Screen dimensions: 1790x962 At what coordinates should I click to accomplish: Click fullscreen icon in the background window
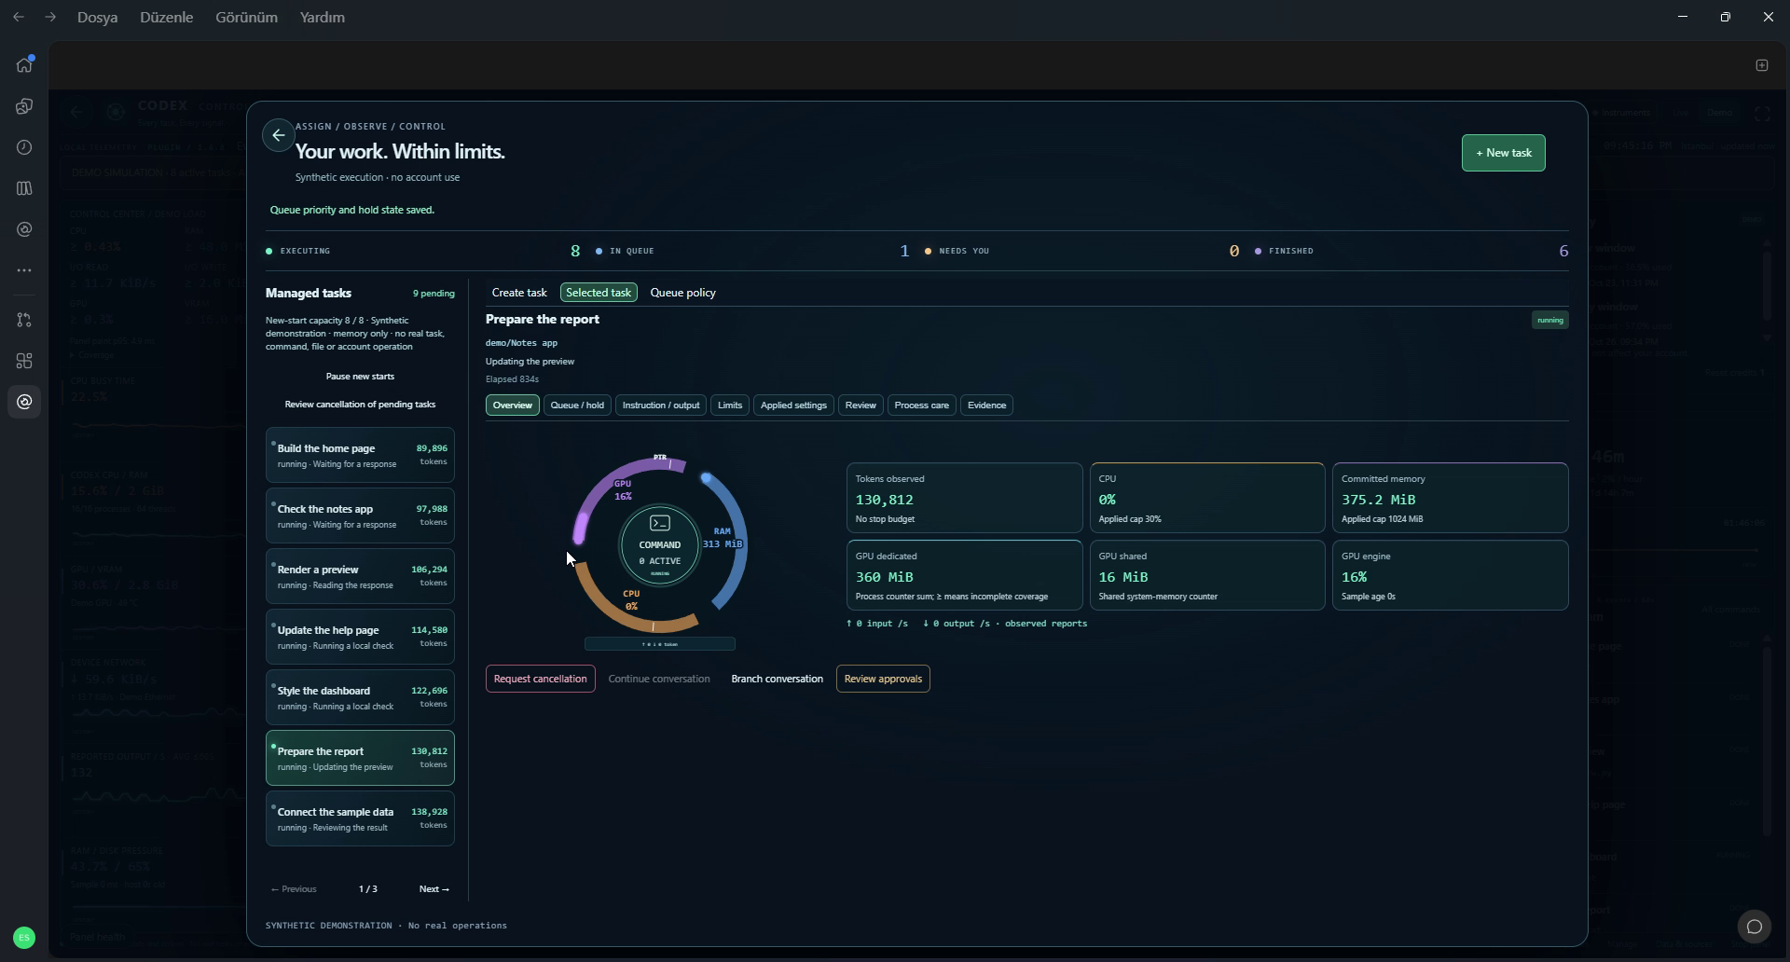click(1762, 113)
